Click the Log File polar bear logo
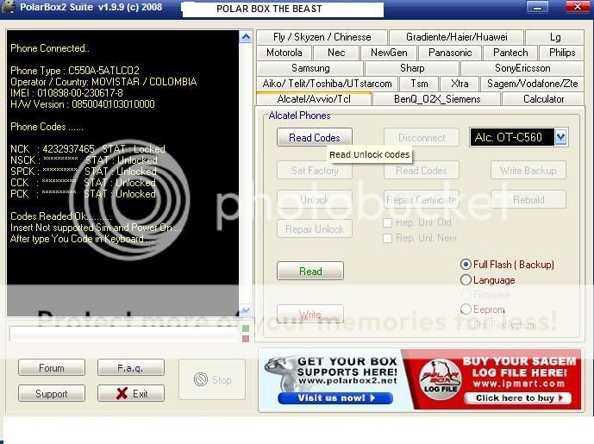Image resolution: width=594 pixels, height=444 pixels. (441, 380)
